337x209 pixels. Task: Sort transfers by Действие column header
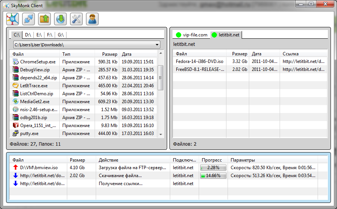(133, 160)
